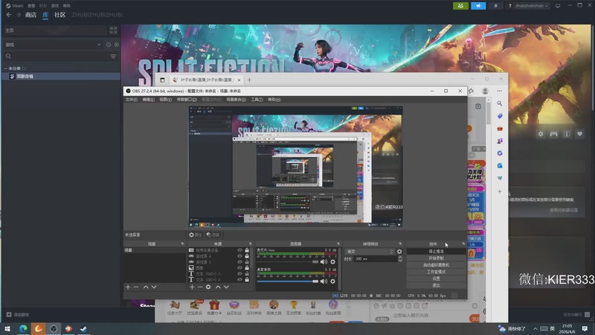Toggle visibility eye of 游戏源 4 source in OBS
The height and width of the screenshot is (335, 595).
[x=239, y=256]
